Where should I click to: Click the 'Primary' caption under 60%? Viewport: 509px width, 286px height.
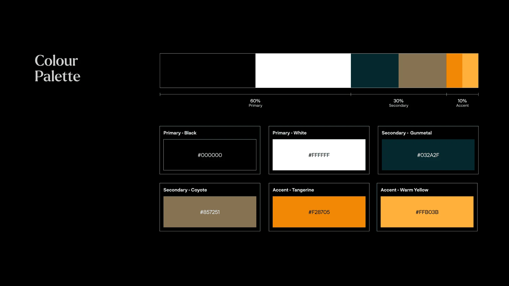pyautogui.click(x=256, y=106)
